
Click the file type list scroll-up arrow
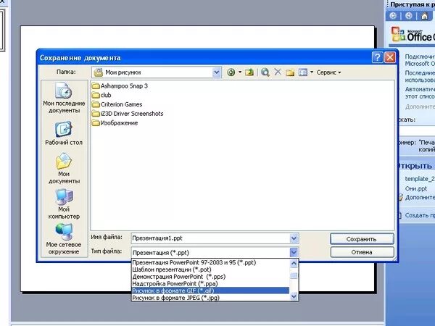tap(294, 263)
